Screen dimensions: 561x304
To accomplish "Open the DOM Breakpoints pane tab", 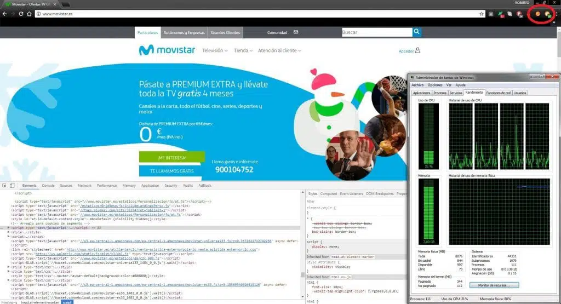I will point(380,194).
